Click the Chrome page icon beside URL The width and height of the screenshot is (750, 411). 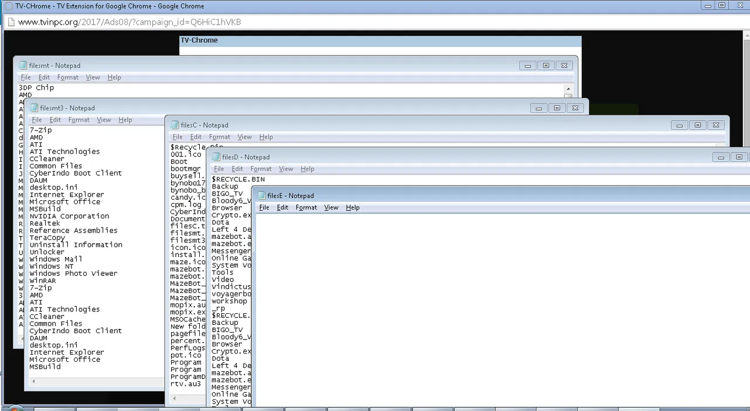[10, 22]
